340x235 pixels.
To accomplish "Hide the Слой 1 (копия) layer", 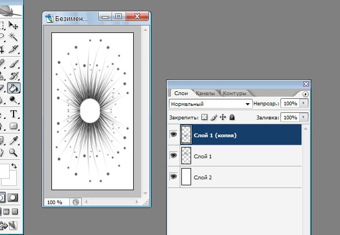I will pos(174,135).
